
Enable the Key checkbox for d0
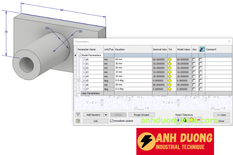tap(194, 59)
